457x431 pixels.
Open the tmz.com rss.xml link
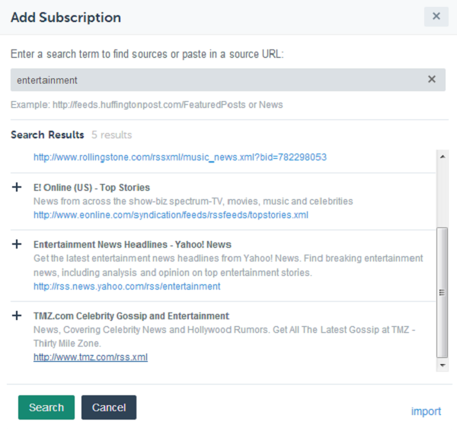click(91, 357)
